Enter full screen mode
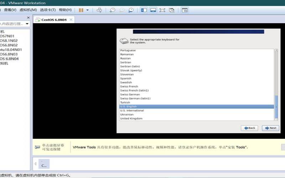 (162, 10)
